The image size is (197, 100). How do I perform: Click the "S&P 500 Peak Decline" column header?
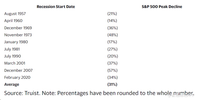tap(162, 7)
